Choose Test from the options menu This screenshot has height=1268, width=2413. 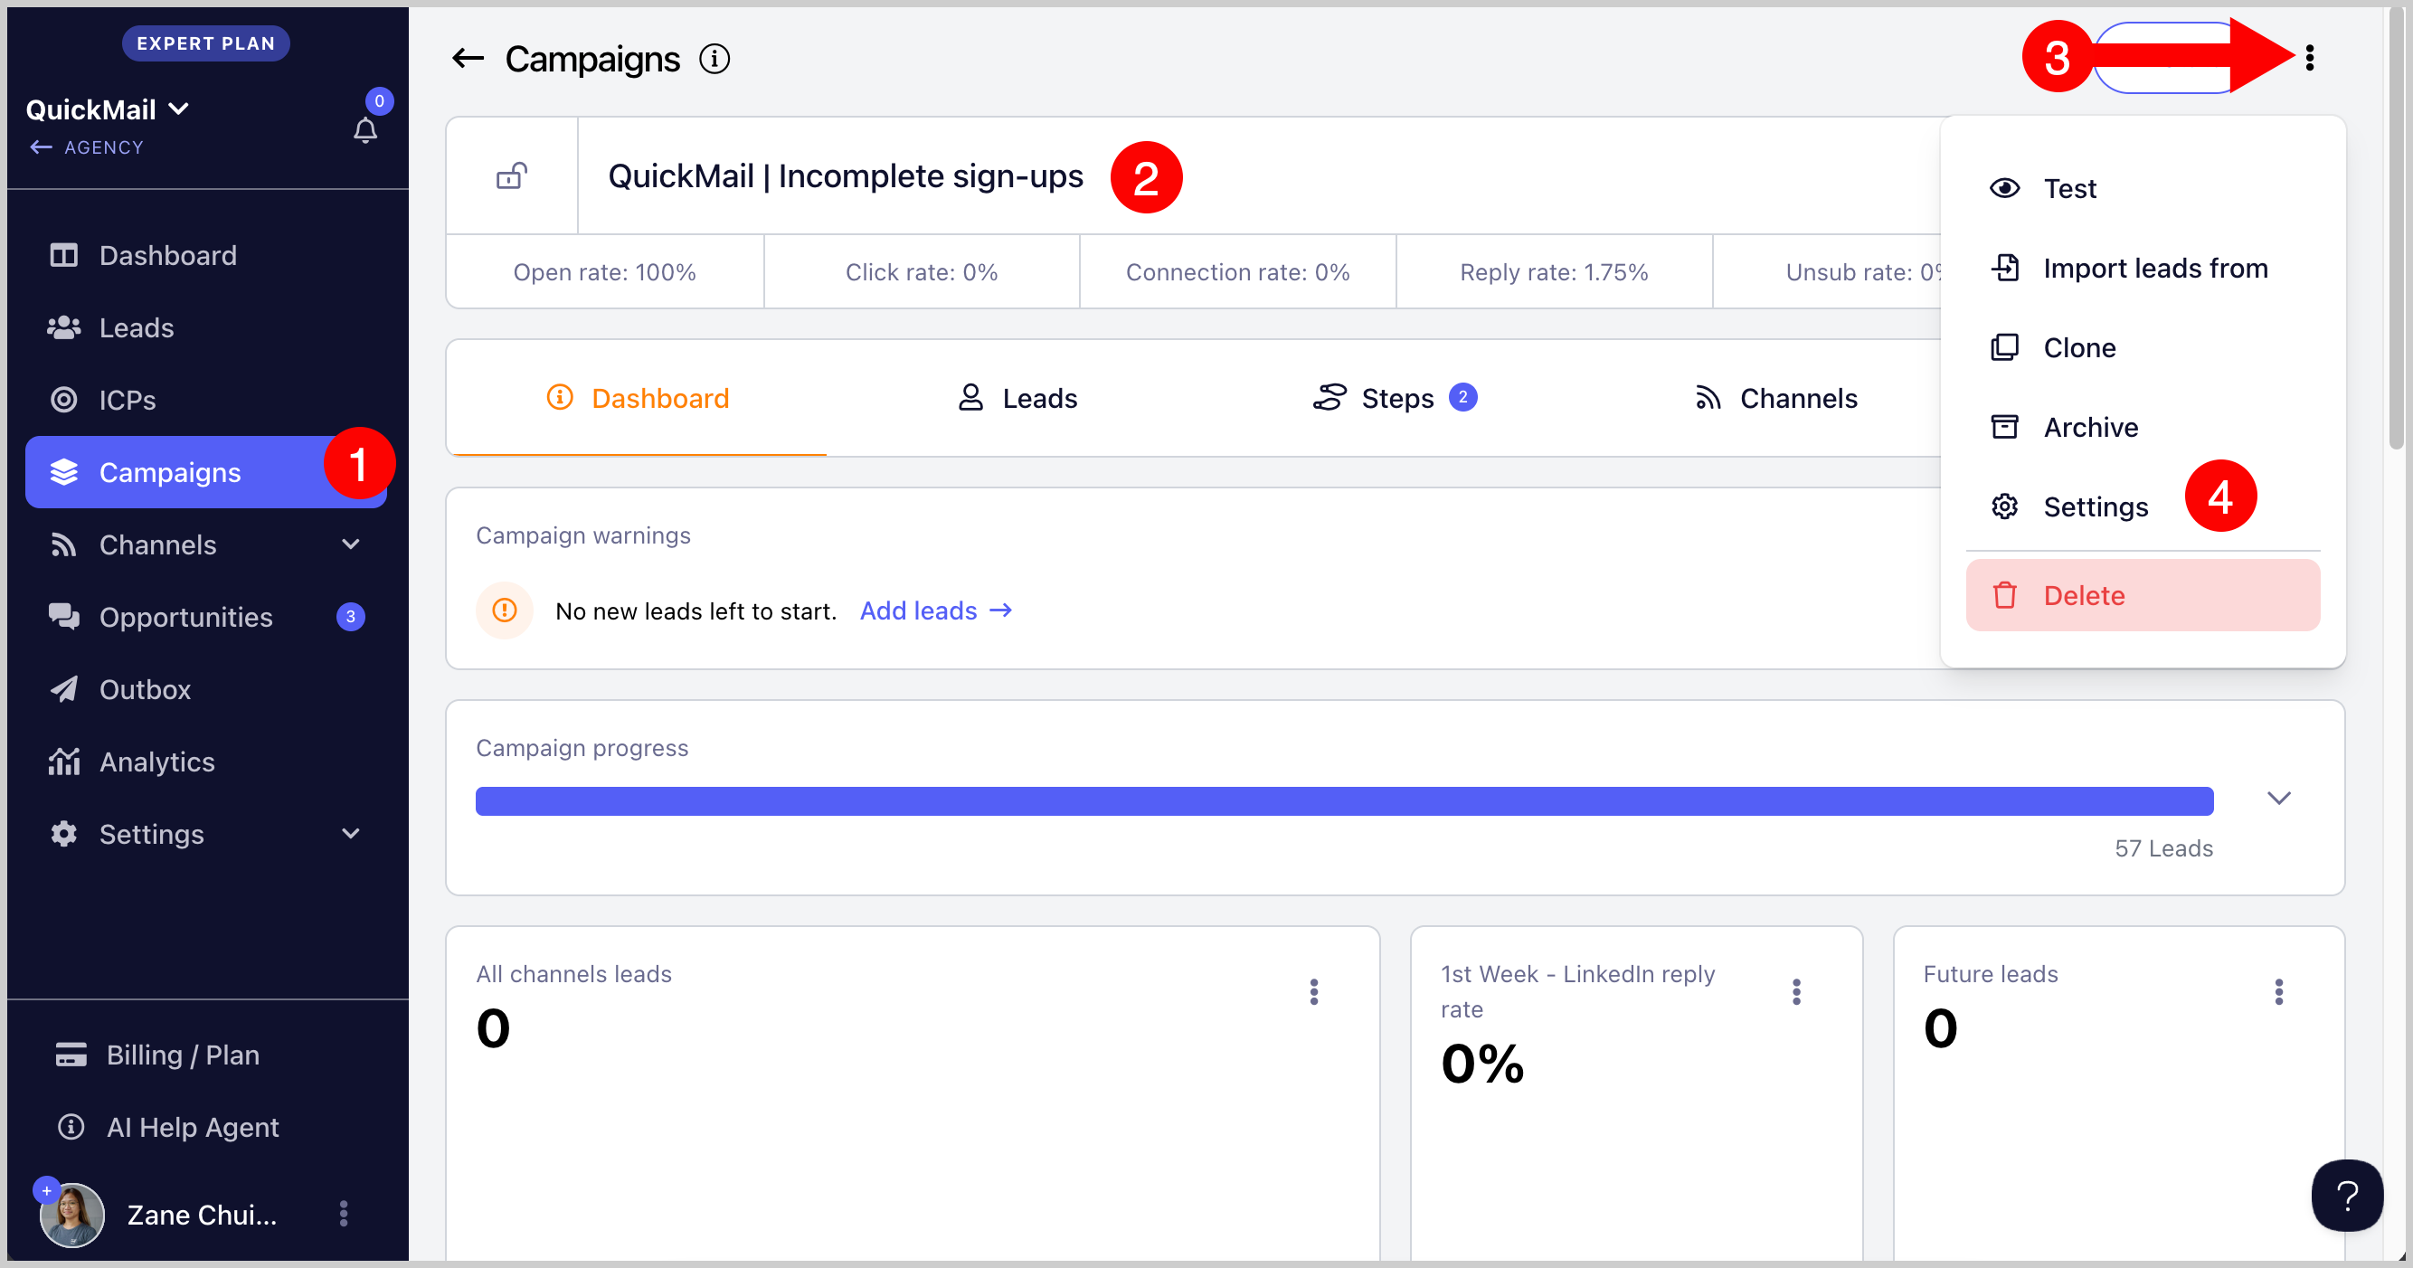2143,188
